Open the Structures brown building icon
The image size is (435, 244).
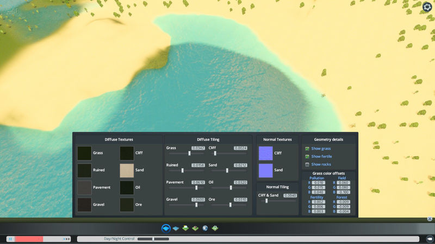195,228
